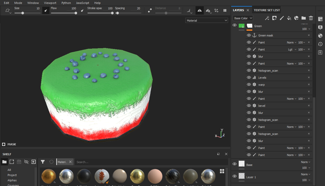Hide the Green layer
This screenshot has height=186, width=325.
click(x=234, y=25)
